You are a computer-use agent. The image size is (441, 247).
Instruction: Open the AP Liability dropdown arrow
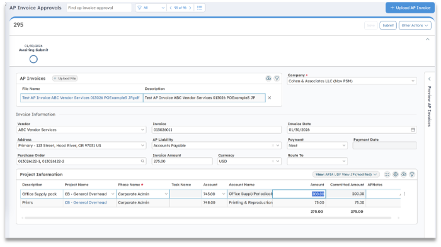pos(278,145)
